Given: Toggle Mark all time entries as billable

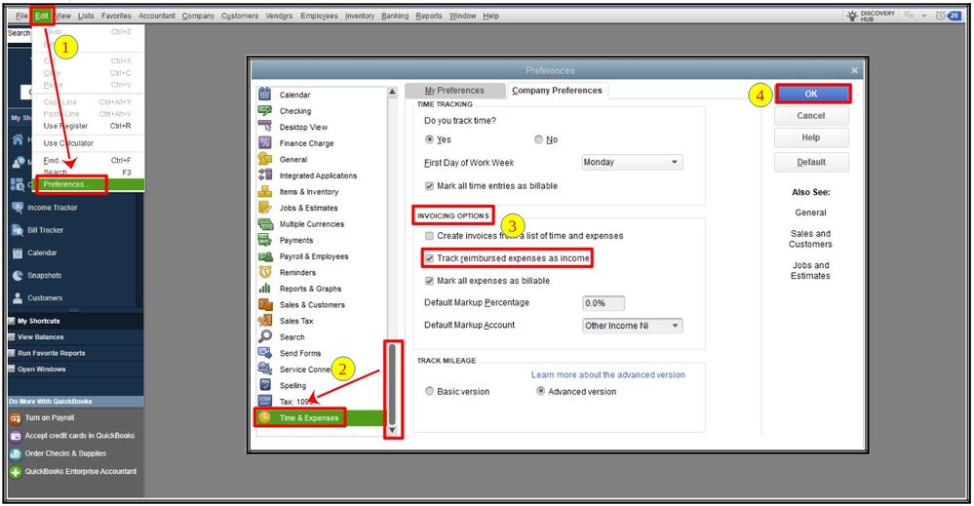Looking at the screenshot, I should pos(429,185).
